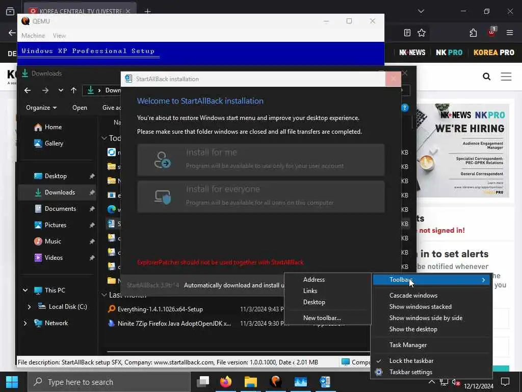The width and height of the screenshot is (522, 392).
Task: Collapse the This PC tree node
Action: 25,290
